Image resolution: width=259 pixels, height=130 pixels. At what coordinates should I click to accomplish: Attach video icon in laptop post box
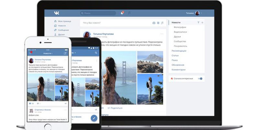[x=158, y=23]
